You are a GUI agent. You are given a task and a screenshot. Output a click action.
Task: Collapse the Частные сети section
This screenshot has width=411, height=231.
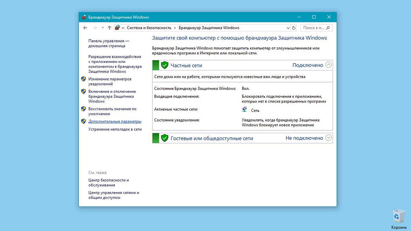pos(328,65)
